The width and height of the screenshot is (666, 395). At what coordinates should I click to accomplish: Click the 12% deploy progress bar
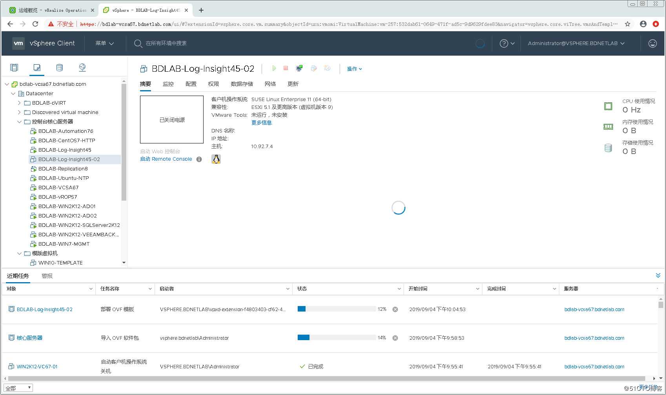click(x=337, y=309)
